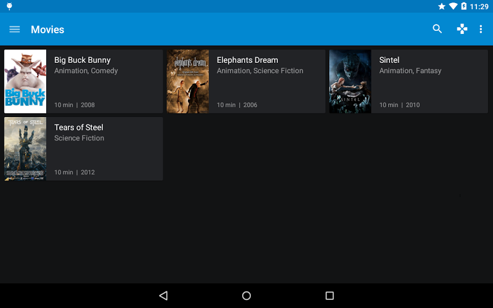Click the Sintel movie title text
493x308 pixels.
(x=389, y=60)
